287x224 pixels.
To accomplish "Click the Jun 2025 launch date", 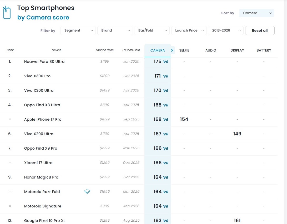I will tap(131, 62).
